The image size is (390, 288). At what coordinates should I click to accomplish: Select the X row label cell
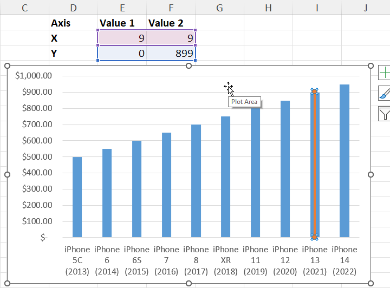click(73, 38)
